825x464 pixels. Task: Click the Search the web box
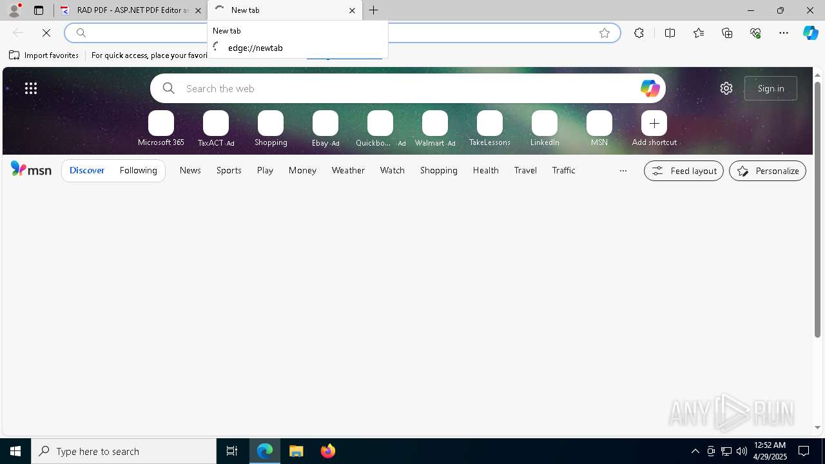407,88
